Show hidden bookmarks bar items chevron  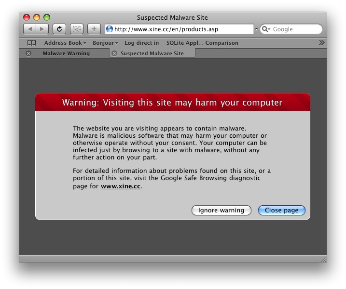321,43
